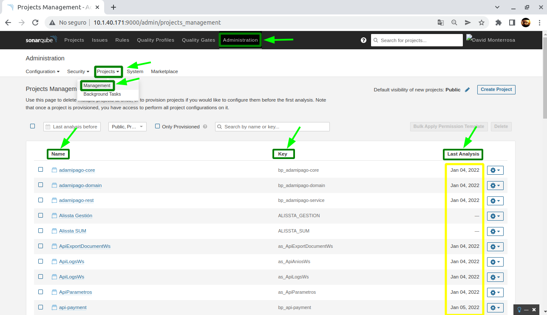Check the box for adamipago-core project
The image size is (547, 315).
(41, 170)
